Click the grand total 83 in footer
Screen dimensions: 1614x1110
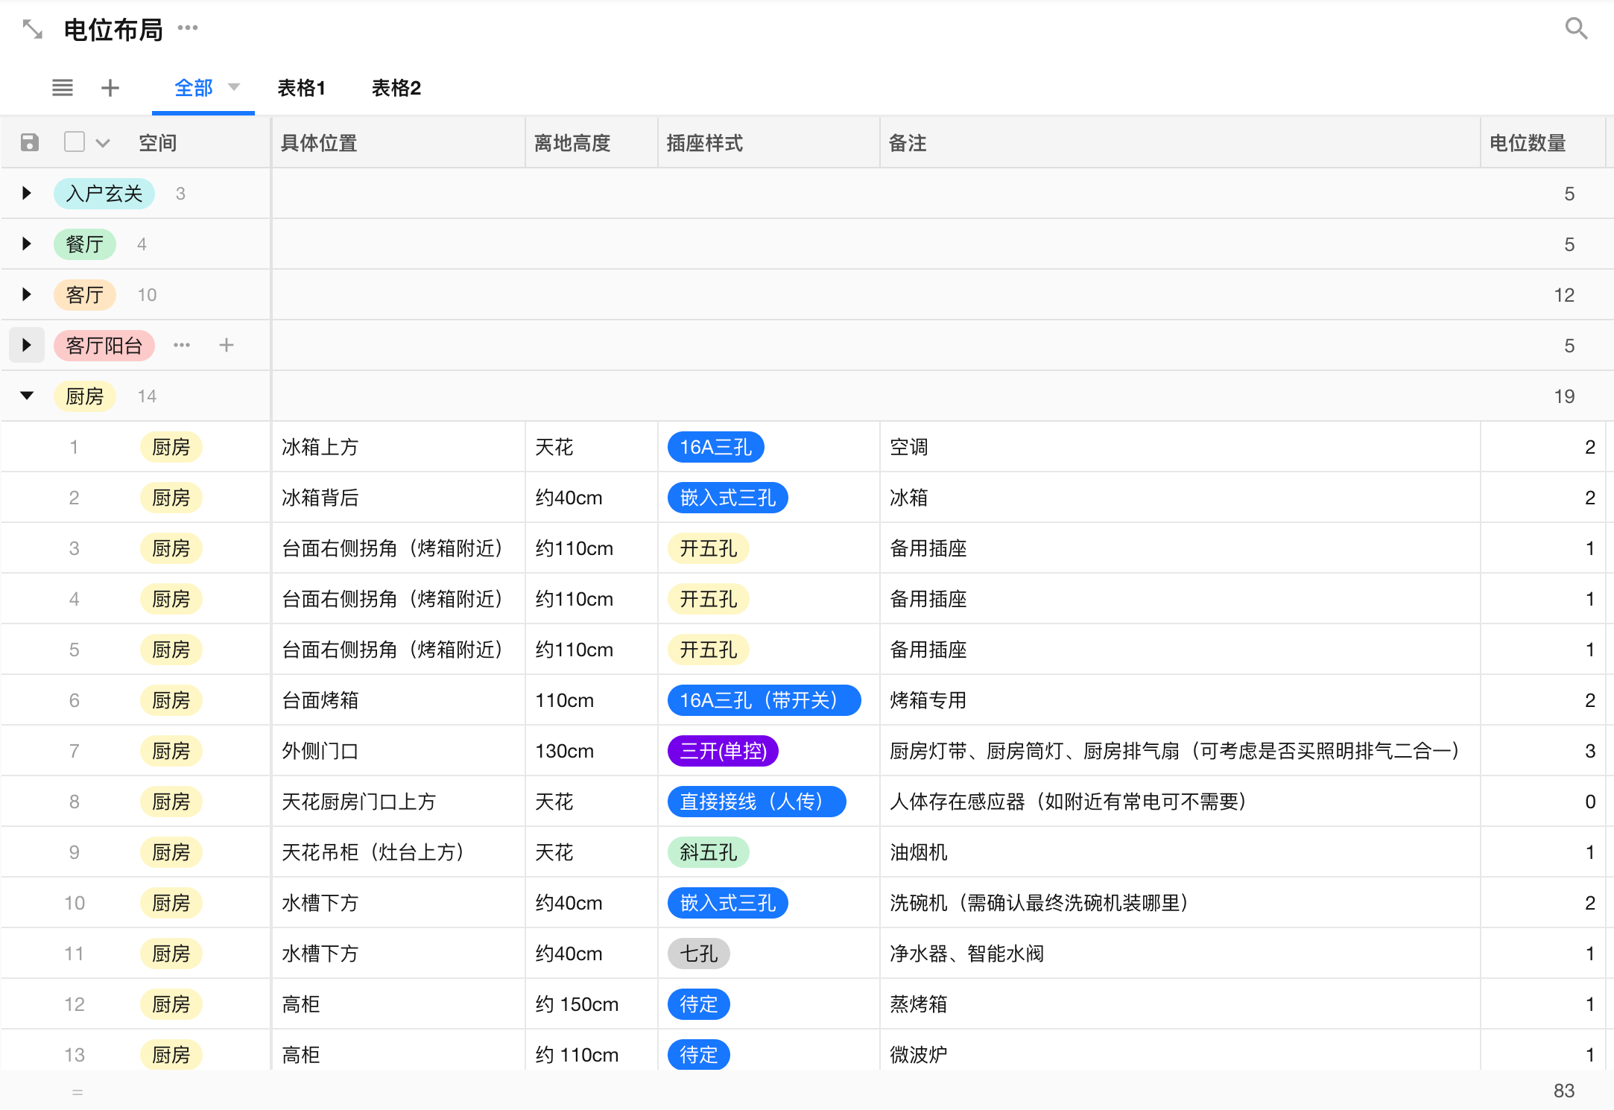pos(1564,1091)
